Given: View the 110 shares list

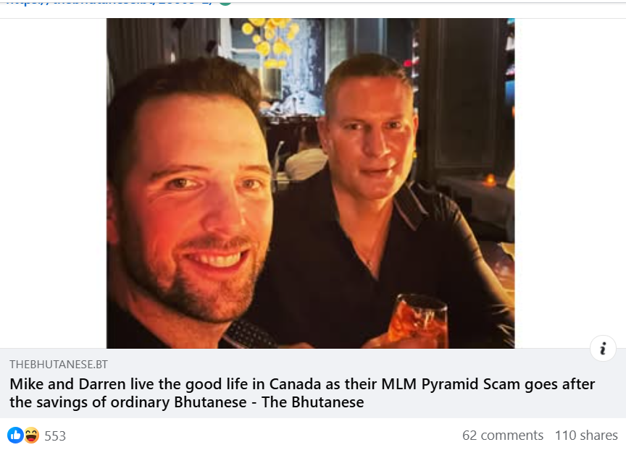Looking at the screenshot, I should point(586,436).
